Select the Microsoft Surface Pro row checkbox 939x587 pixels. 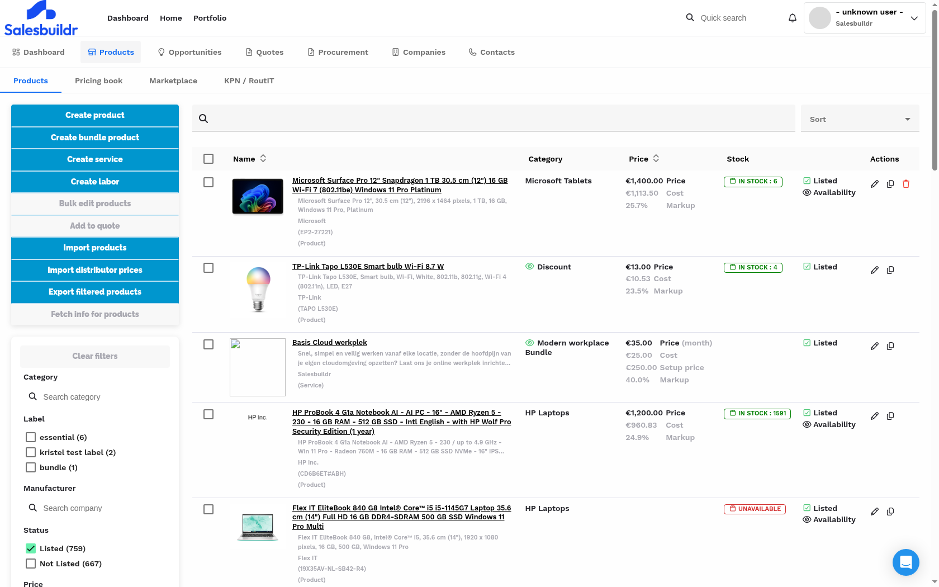(x=208, y=182)
